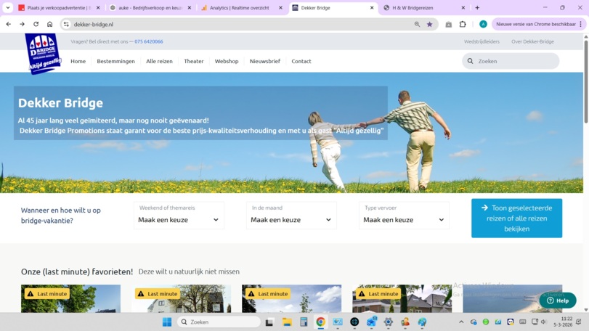This screenshot has width=589, height=331.
Task: Show hidden system tray icons
Action: (x=460, y=322)
